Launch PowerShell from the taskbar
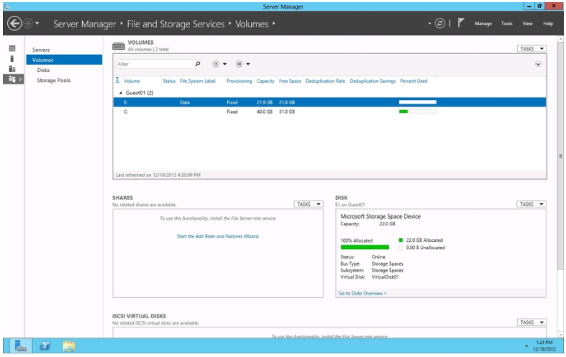Image resolution: width=566 pixels, height=357 pixels. [x=45, y=345]
